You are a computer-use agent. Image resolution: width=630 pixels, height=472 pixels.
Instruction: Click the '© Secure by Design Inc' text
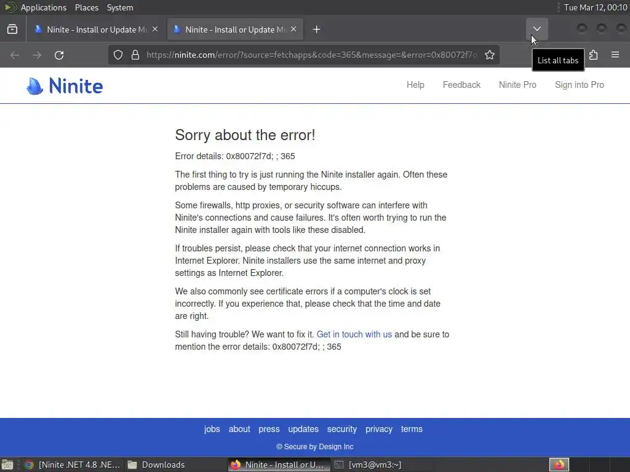coord(315,447)
